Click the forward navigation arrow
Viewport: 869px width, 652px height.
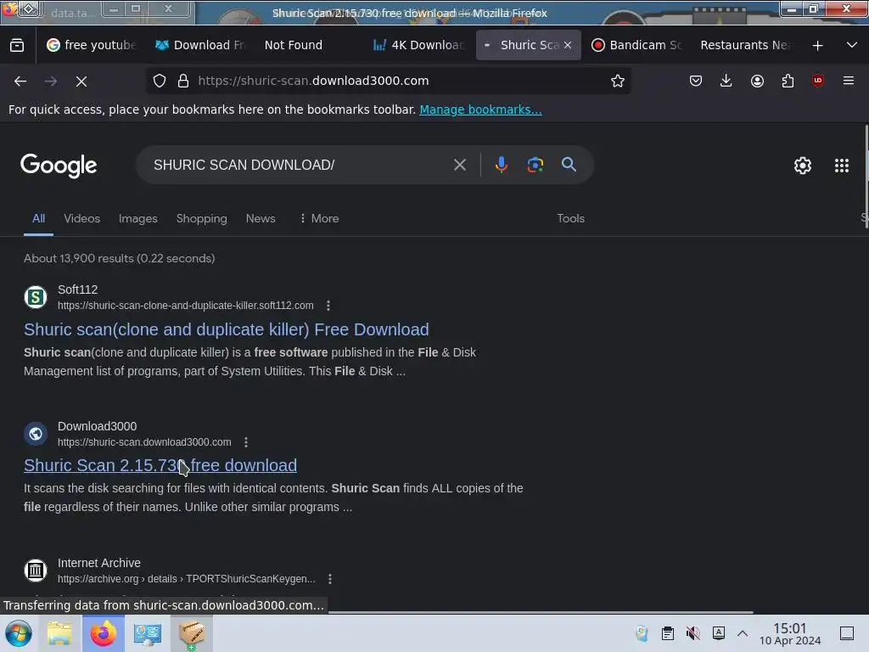51,81
